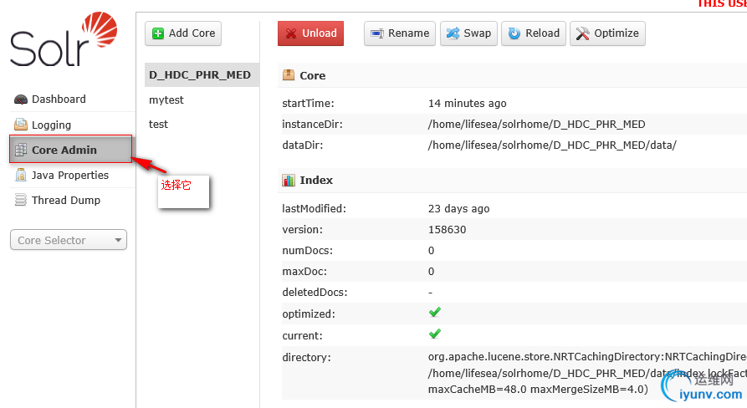The width and height of the screenshot is (747, 408).
Task: Click the Core Admin grid icon
Action: click(x=20, y=150)
